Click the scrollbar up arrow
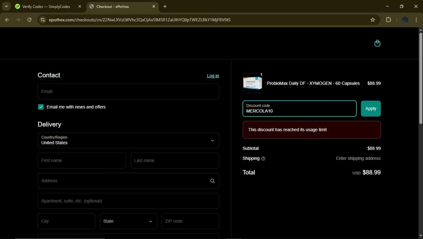This screenshot has height=239, width=423. (420, 30)
